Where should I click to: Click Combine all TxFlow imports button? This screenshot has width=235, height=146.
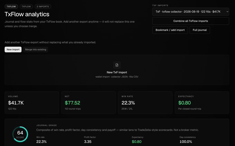(x=190, y=21)
